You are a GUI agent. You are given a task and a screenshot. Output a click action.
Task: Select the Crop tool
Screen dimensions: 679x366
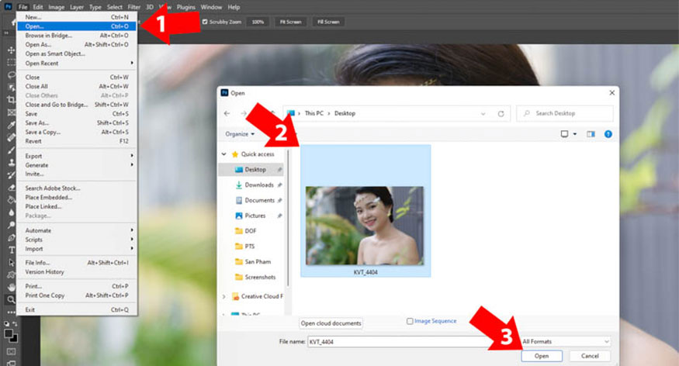(11, 99)
